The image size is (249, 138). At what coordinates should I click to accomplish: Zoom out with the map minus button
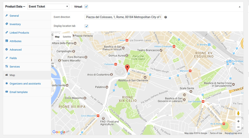pos(238,127)
